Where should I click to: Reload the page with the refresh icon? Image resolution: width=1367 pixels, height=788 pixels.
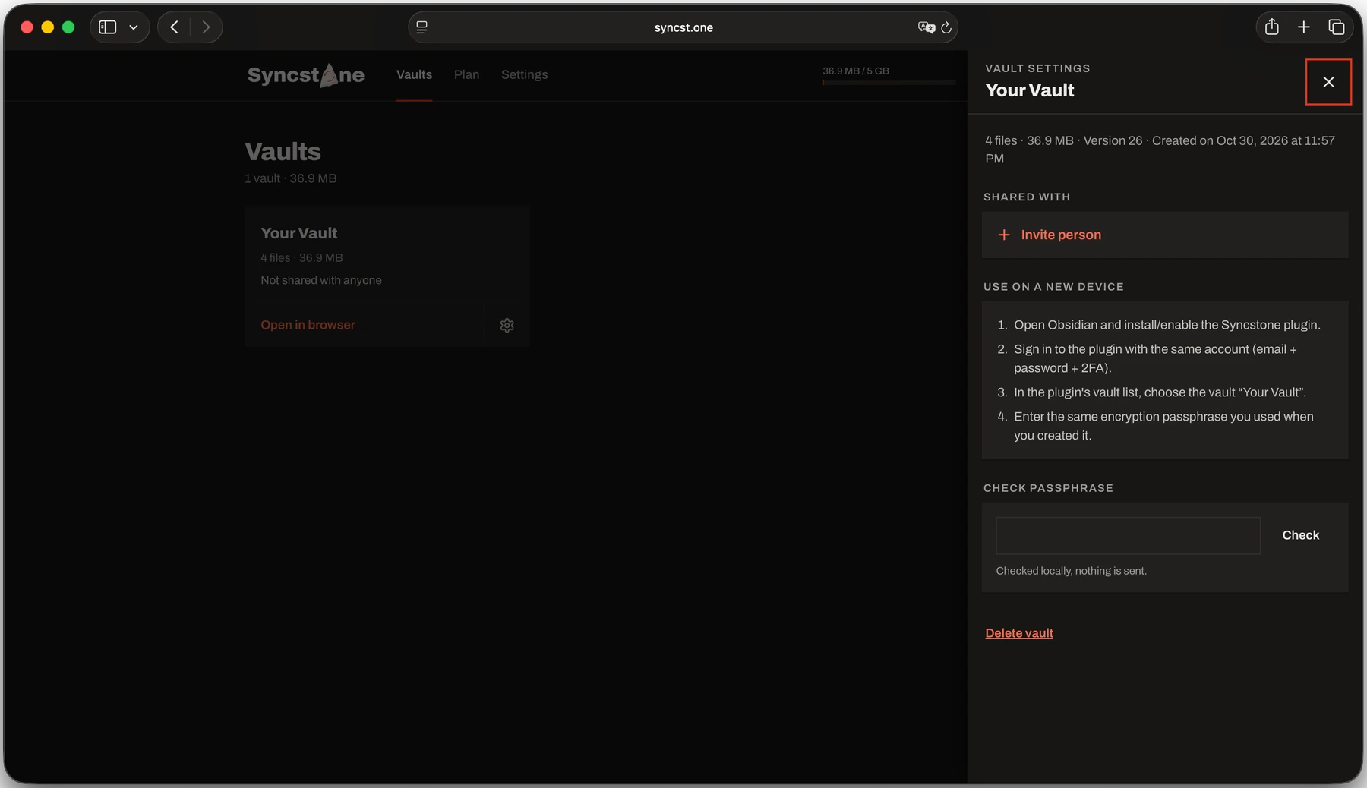(946, 27)
